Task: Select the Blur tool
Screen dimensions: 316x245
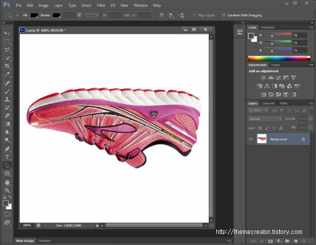Action: pos(7,132)
